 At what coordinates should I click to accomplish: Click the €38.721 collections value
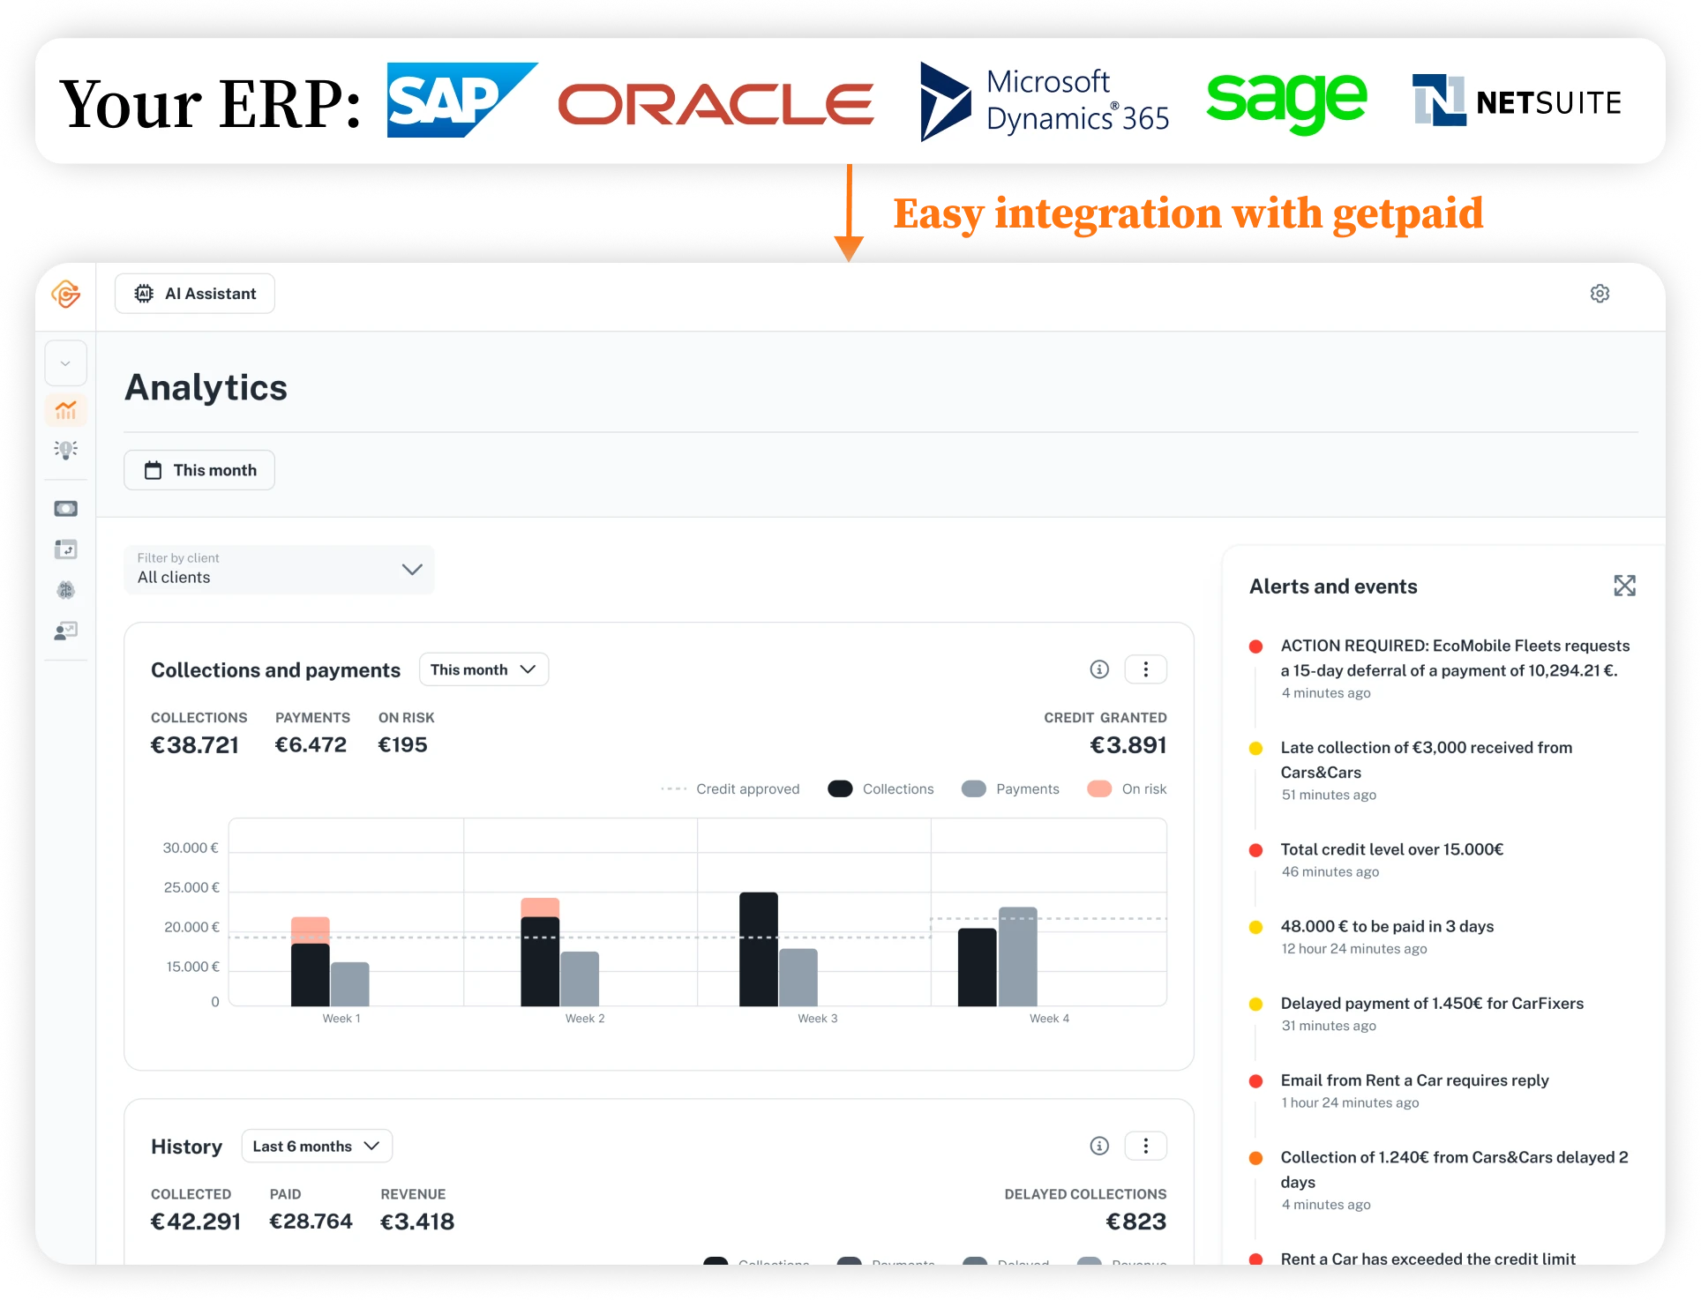[x=195, y=745]
